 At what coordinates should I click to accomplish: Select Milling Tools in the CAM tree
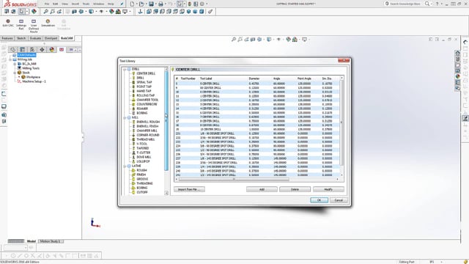tap(31, 68)
